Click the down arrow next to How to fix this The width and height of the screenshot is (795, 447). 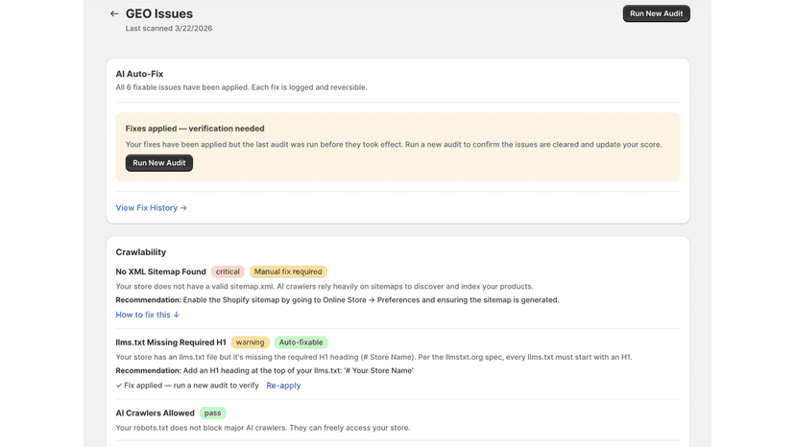coord(177,315)
